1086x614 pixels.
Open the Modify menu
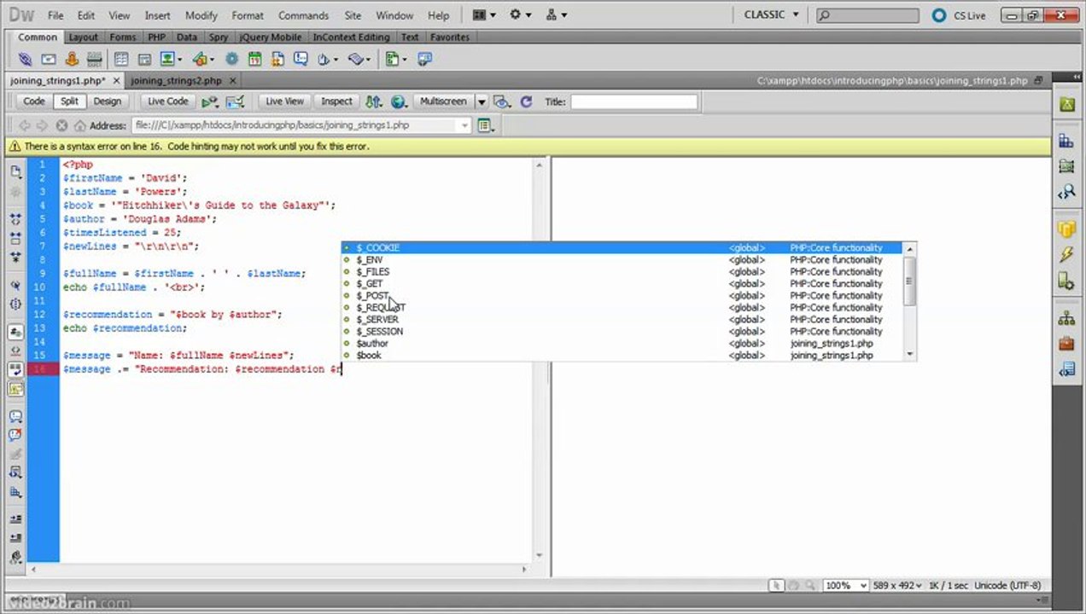pyautogui.click(x=201, y=15)
